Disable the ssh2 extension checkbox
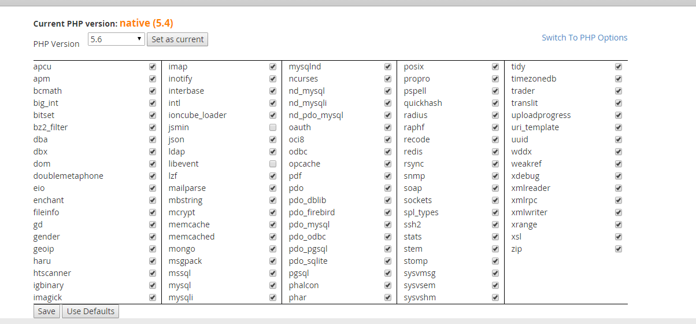This screenshot has width=696, height=324. 495,224
